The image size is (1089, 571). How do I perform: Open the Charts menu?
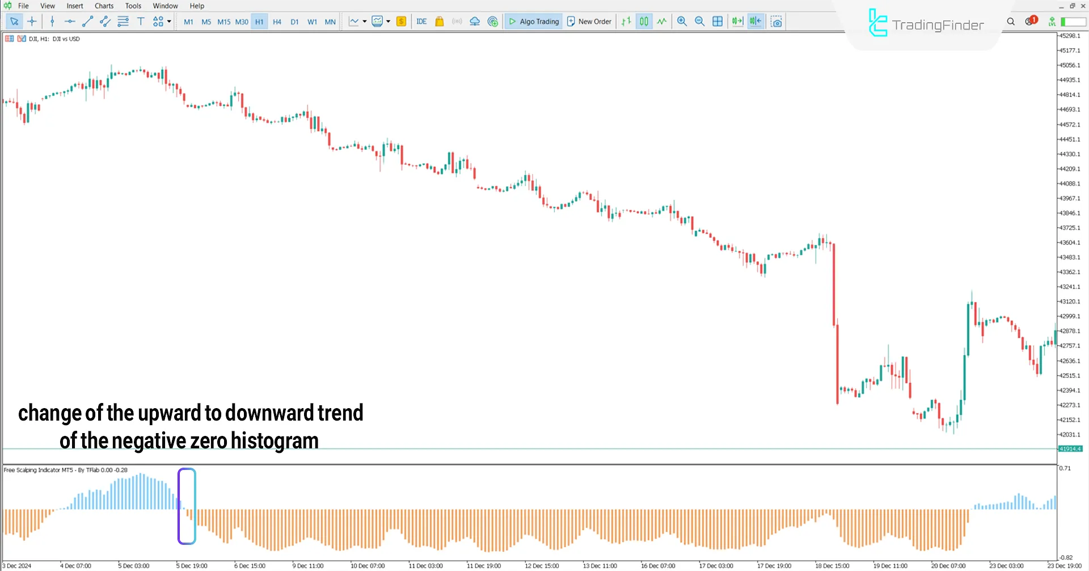[x=104, y=6]
